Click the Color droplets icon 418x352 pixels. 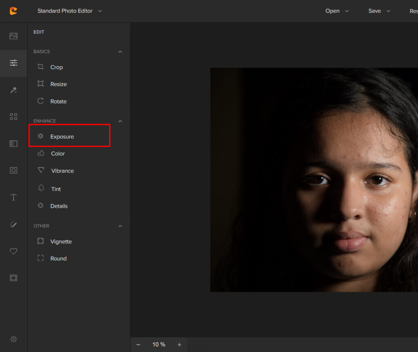pyautogui.click(x=41, y=153)
